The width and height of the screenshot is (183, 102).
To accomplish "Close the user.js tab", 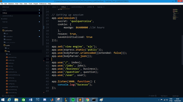I will point(57,7).
